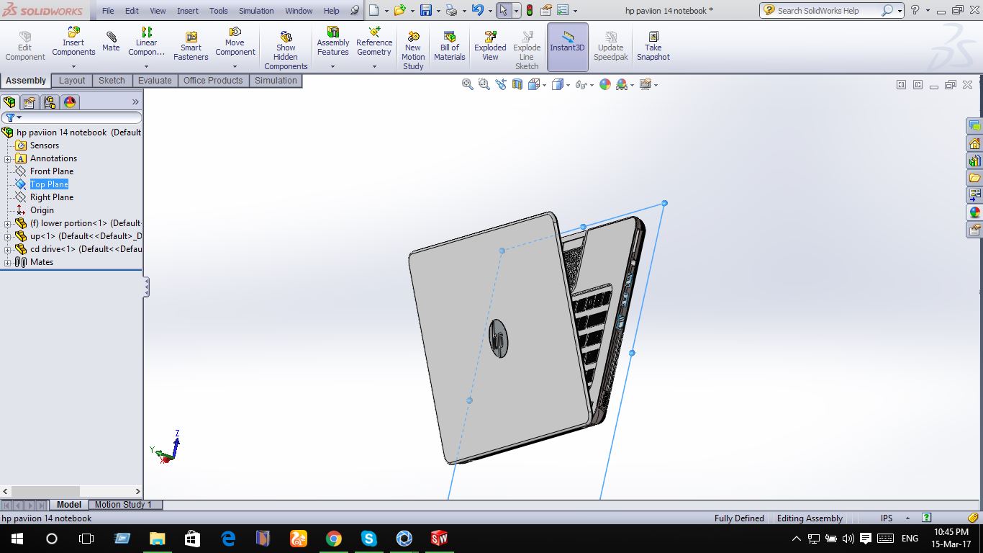983x553 pixels.
Task: Select the Right Plane in tree
Action: [52, 197]
